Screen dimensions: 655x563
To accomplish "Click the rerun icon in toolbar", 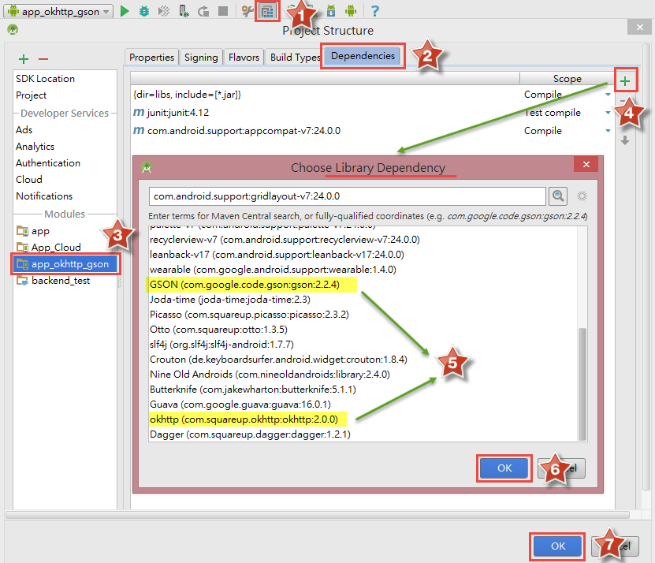I will (203, 11).
